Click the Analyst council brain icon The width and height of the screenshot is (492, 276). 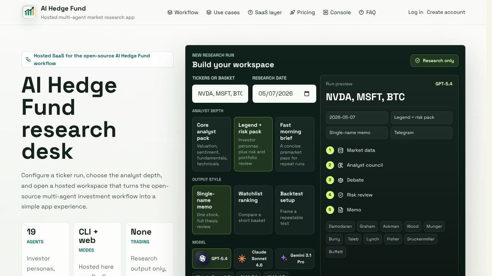pos(341,165)
